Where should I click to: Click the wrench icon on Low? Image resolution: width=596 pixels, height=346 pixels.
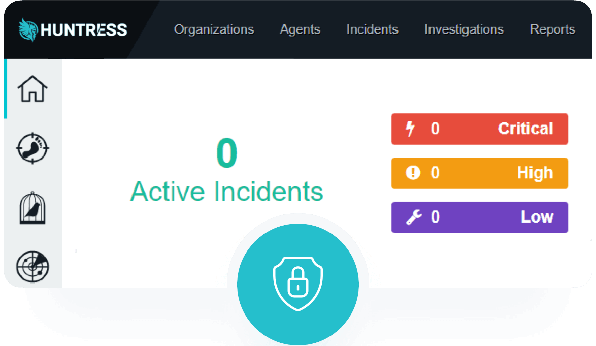pyautogui.click(x=414, y=217)
